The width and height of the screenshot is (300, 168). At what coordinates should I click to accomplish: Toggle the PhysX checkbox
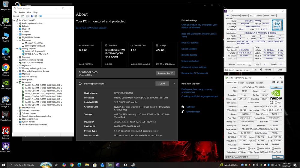coord(262,152)
